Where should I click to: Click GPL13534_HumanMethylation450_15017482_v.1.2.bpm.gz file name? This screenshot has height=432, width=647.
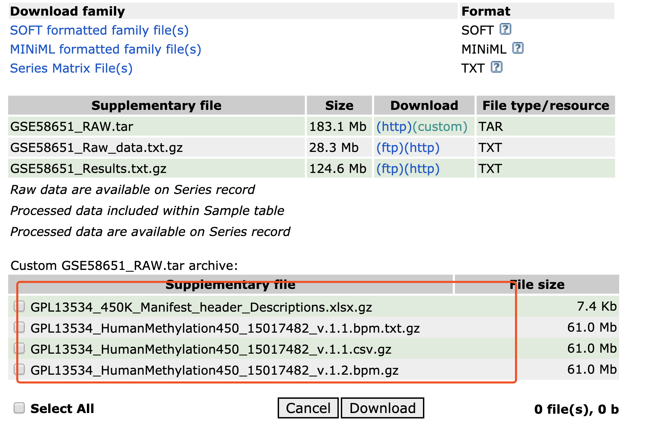pyautogui.click(x=215, y=370)
